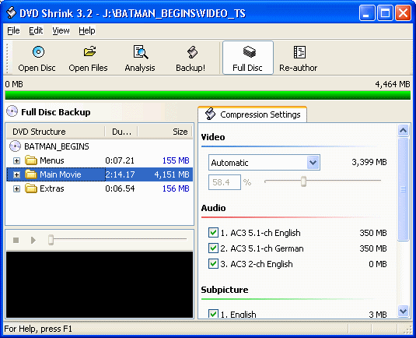
Task: Click the preview stop button
Action: [16, 240]
